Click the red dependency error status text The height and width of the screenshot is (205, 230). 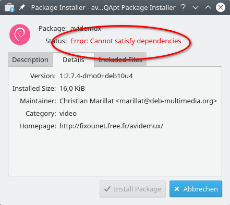(x=126, y=41)
